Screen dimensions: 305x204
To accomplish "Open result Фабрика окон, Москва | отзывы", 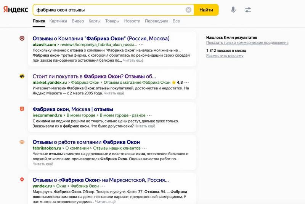I will pyautogui.click(x=73, y=109).
